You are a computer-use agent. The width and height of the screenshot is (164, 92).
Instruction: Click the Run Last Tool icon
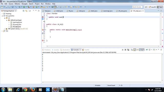pos(28,7)
